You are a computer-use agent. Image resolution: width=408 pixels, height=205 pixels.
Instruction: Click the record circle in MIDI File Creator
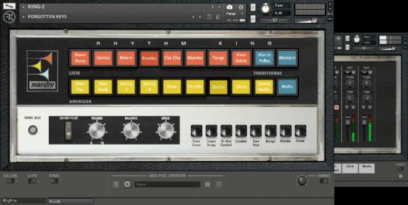point(127,184)
